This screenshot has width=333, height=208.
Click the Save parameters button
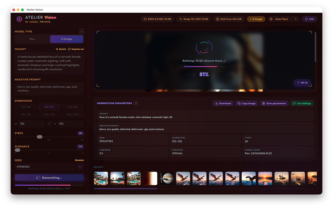point(274,103)
